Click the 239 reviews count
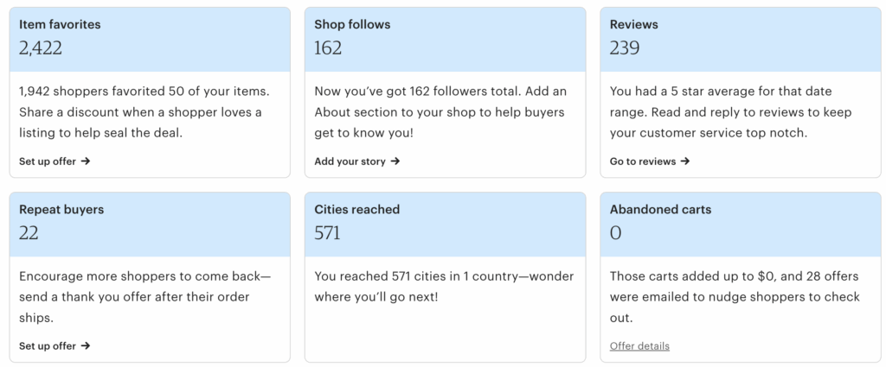The height and width of the screenshot is (367, 886). coord(625,48)
